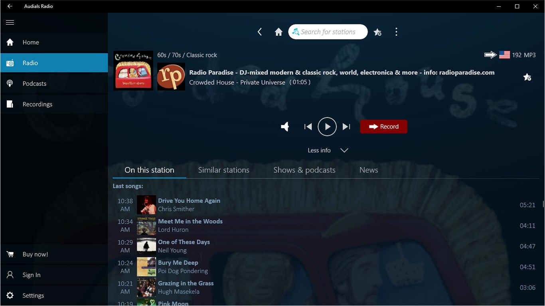The height and width of the screenshot is (306, 545).
Task: Click the music search icon in search box
Action: click(296, 32)
